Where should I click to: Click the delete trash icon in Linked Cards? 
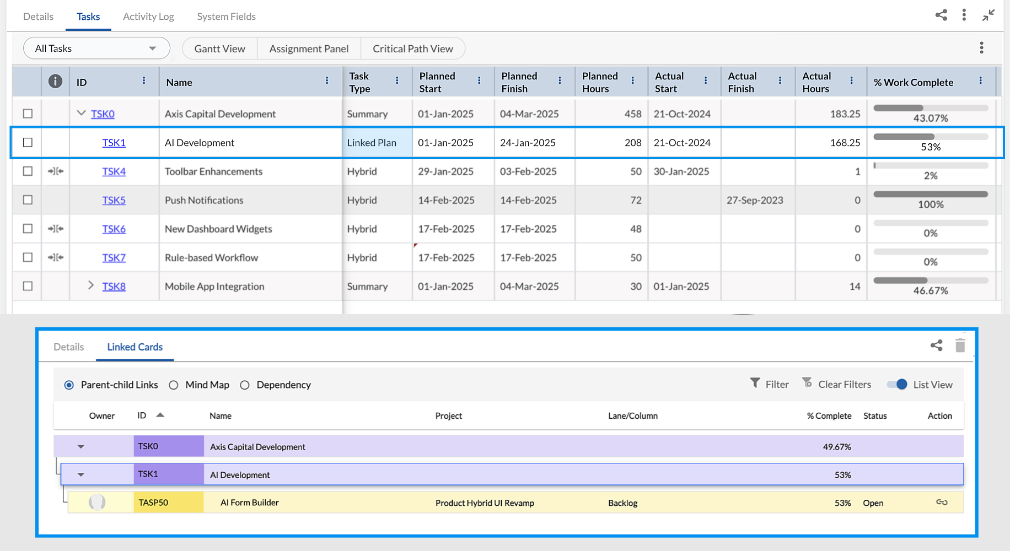coord(960,345)
